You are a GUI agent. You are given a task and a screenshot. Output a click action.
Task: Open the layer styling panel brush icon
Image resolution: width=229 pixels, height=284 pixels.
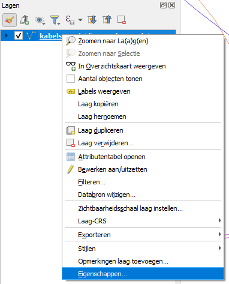click(10, 20)
